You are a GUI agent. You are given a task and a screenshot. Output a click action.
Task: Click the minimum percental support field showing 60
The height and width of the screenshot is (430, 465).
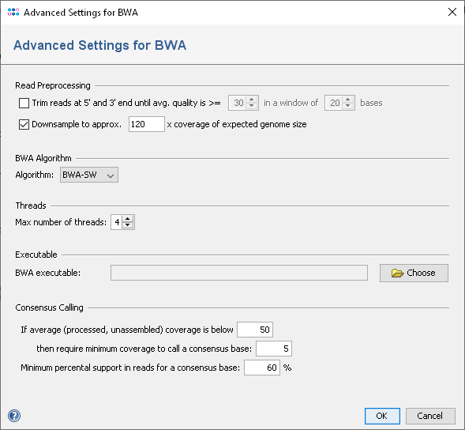(x=262, y=368)
